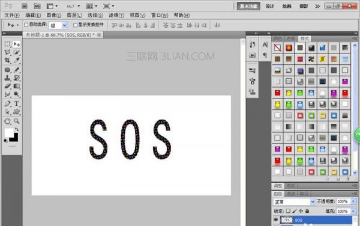Screen dimensions: 360x226
Task: Select the Rectangular Marquee tool
Action: (7, 44)
